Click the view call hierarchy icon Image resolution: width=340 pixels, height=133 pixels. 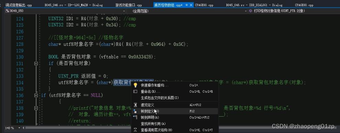pyautogui.click(x=135, y=130)
